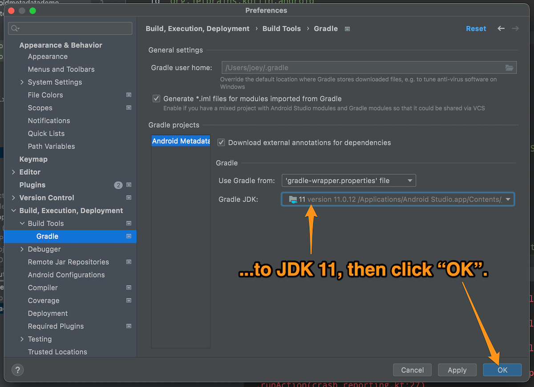Click the project settings icon next to Version Control
This screenshot has width=534, height=387.
129,198
